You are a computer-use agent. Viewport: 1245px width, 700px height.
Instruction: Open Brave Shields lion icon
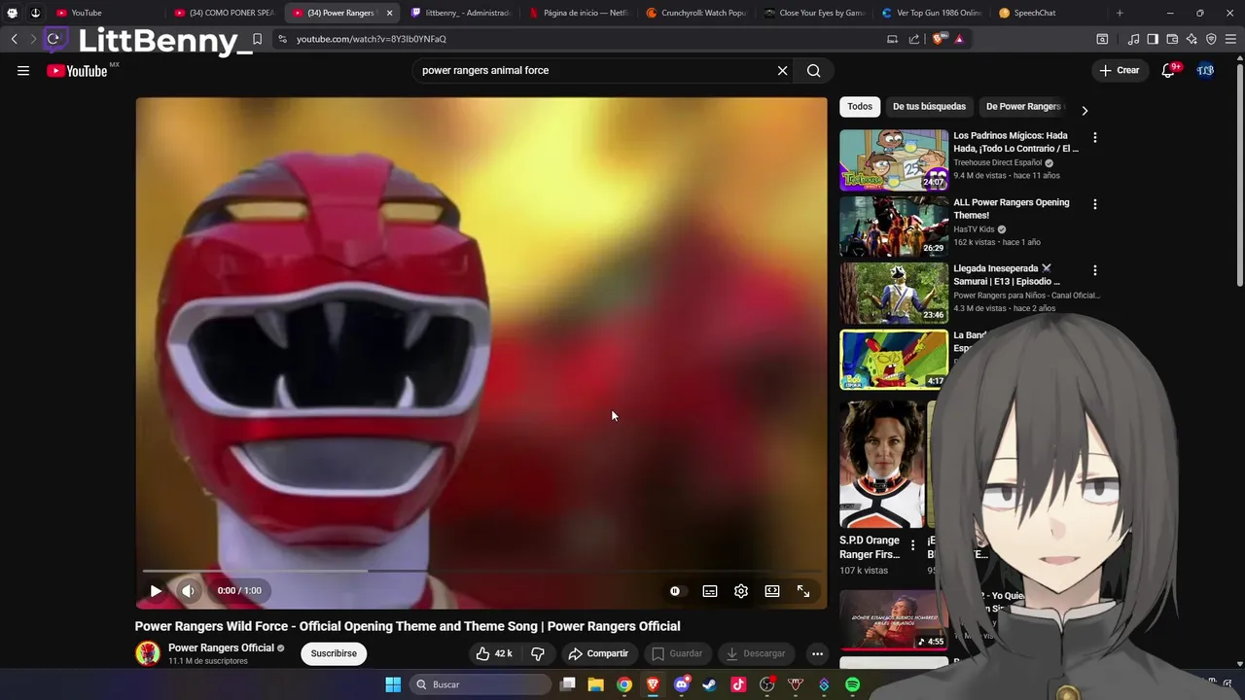coord(939,39)
